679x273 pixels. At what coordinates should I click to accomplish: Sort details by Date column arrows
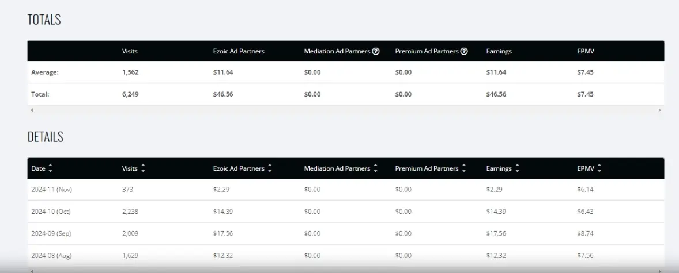[x=50, y=168]
